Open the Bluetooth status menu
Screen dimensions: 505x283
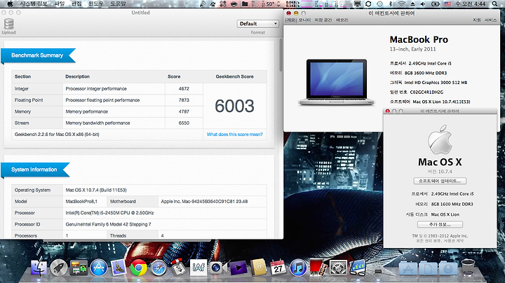[x=391, y=4]
